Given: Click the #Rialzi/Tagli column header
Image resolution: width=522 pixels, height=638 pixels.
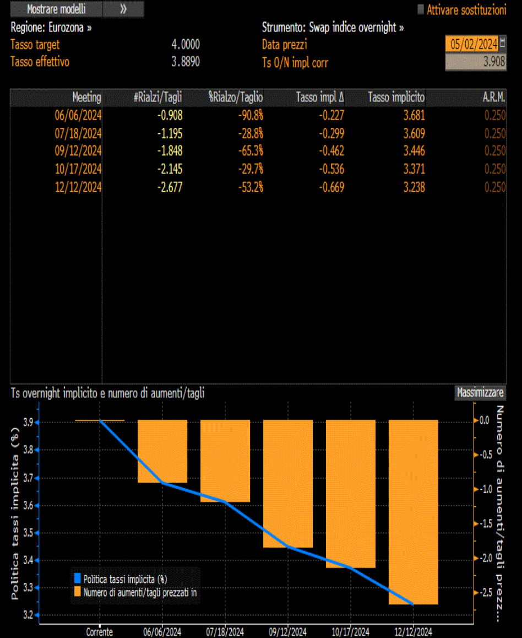Looking at the screenshot, I should click(157, 98).
